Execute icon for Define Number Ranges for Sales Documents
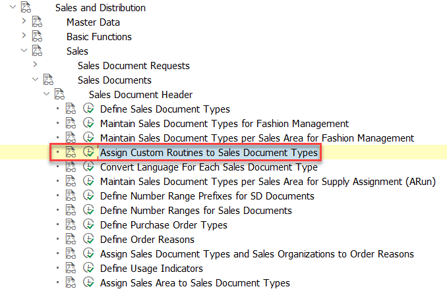 pos(88,210)
